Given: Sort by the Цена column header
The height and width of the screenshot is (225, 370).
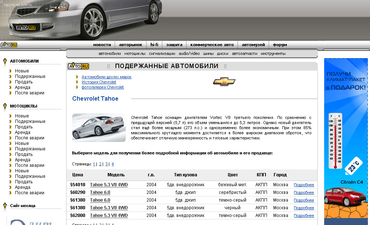Looking at the screenshot, I should point(78,175).
